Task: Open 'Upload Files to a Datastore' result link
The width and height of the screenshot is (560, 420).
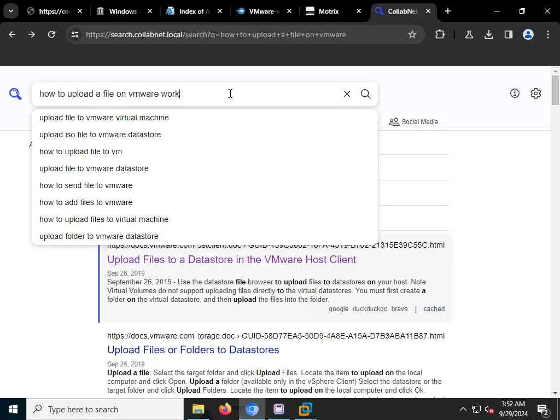Action: [x=231, y=259]
